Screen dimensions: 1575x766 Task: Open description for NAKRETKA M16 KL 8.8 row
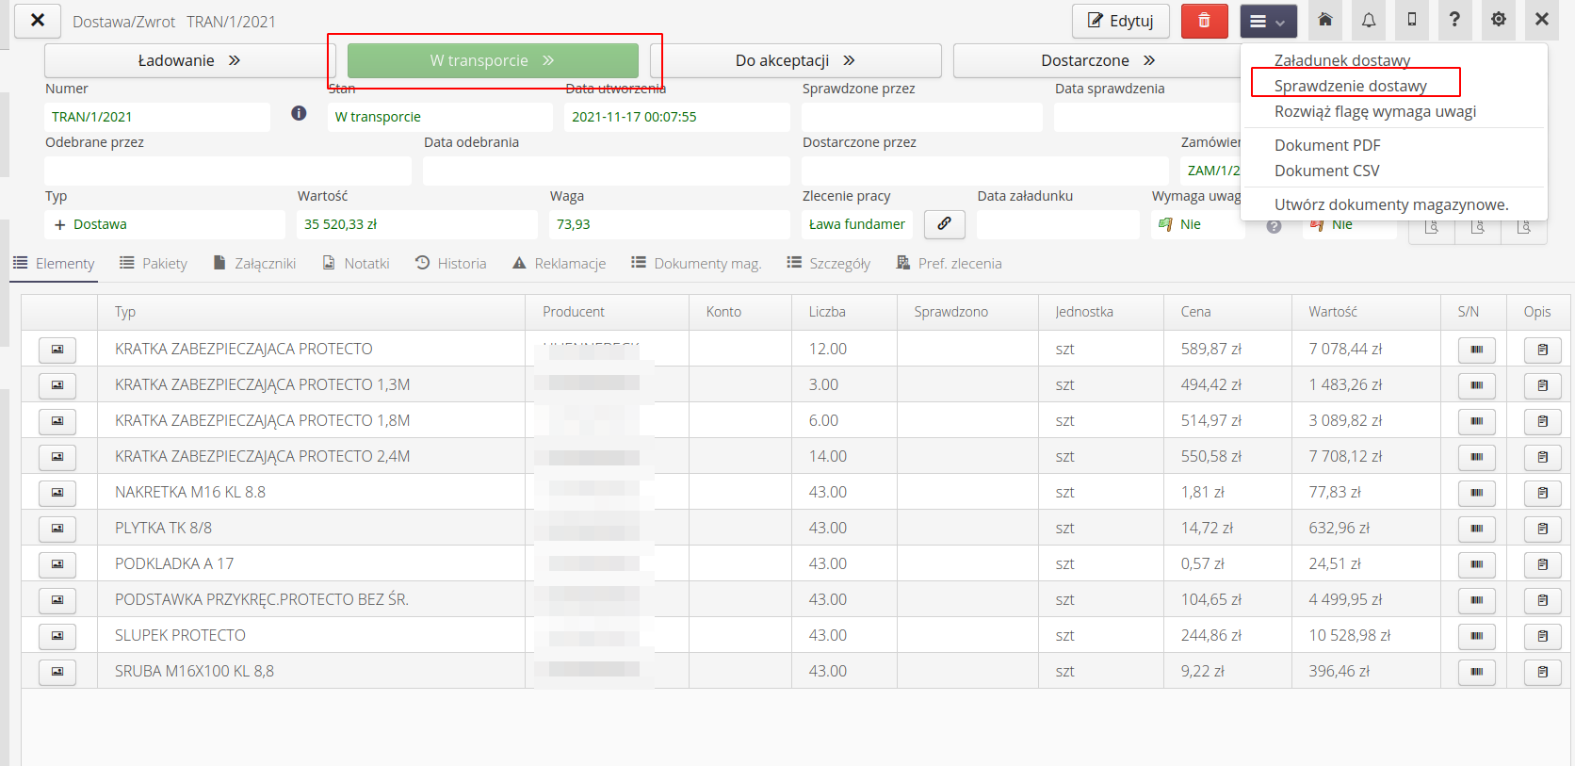pyautogui.click(x=1542, y=493)
